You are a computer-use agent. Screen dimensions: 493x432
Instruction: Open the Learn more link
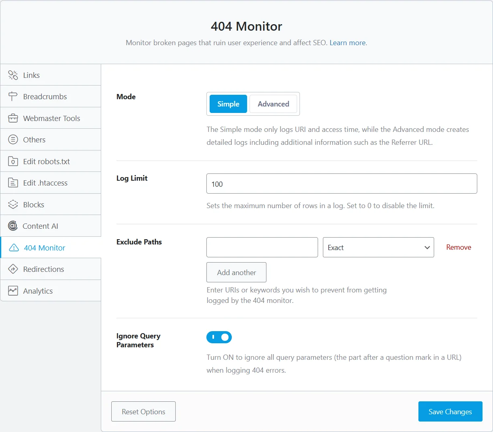click(348, 43)
